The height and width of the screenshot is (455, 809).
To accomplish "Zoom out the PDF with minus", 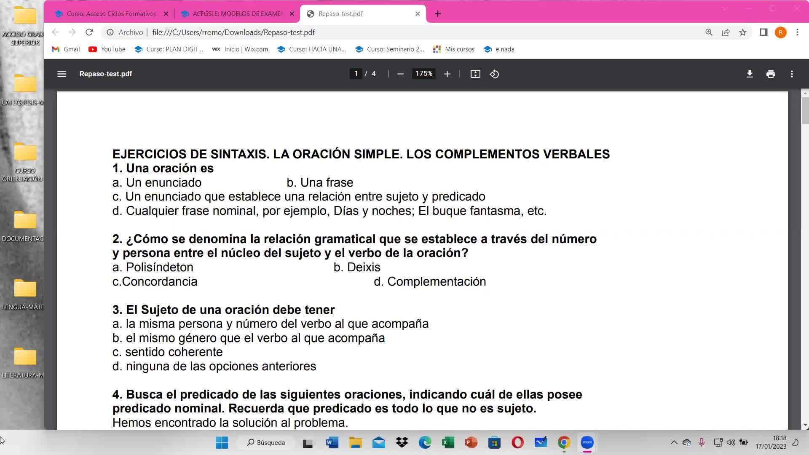I will [400, 74].
